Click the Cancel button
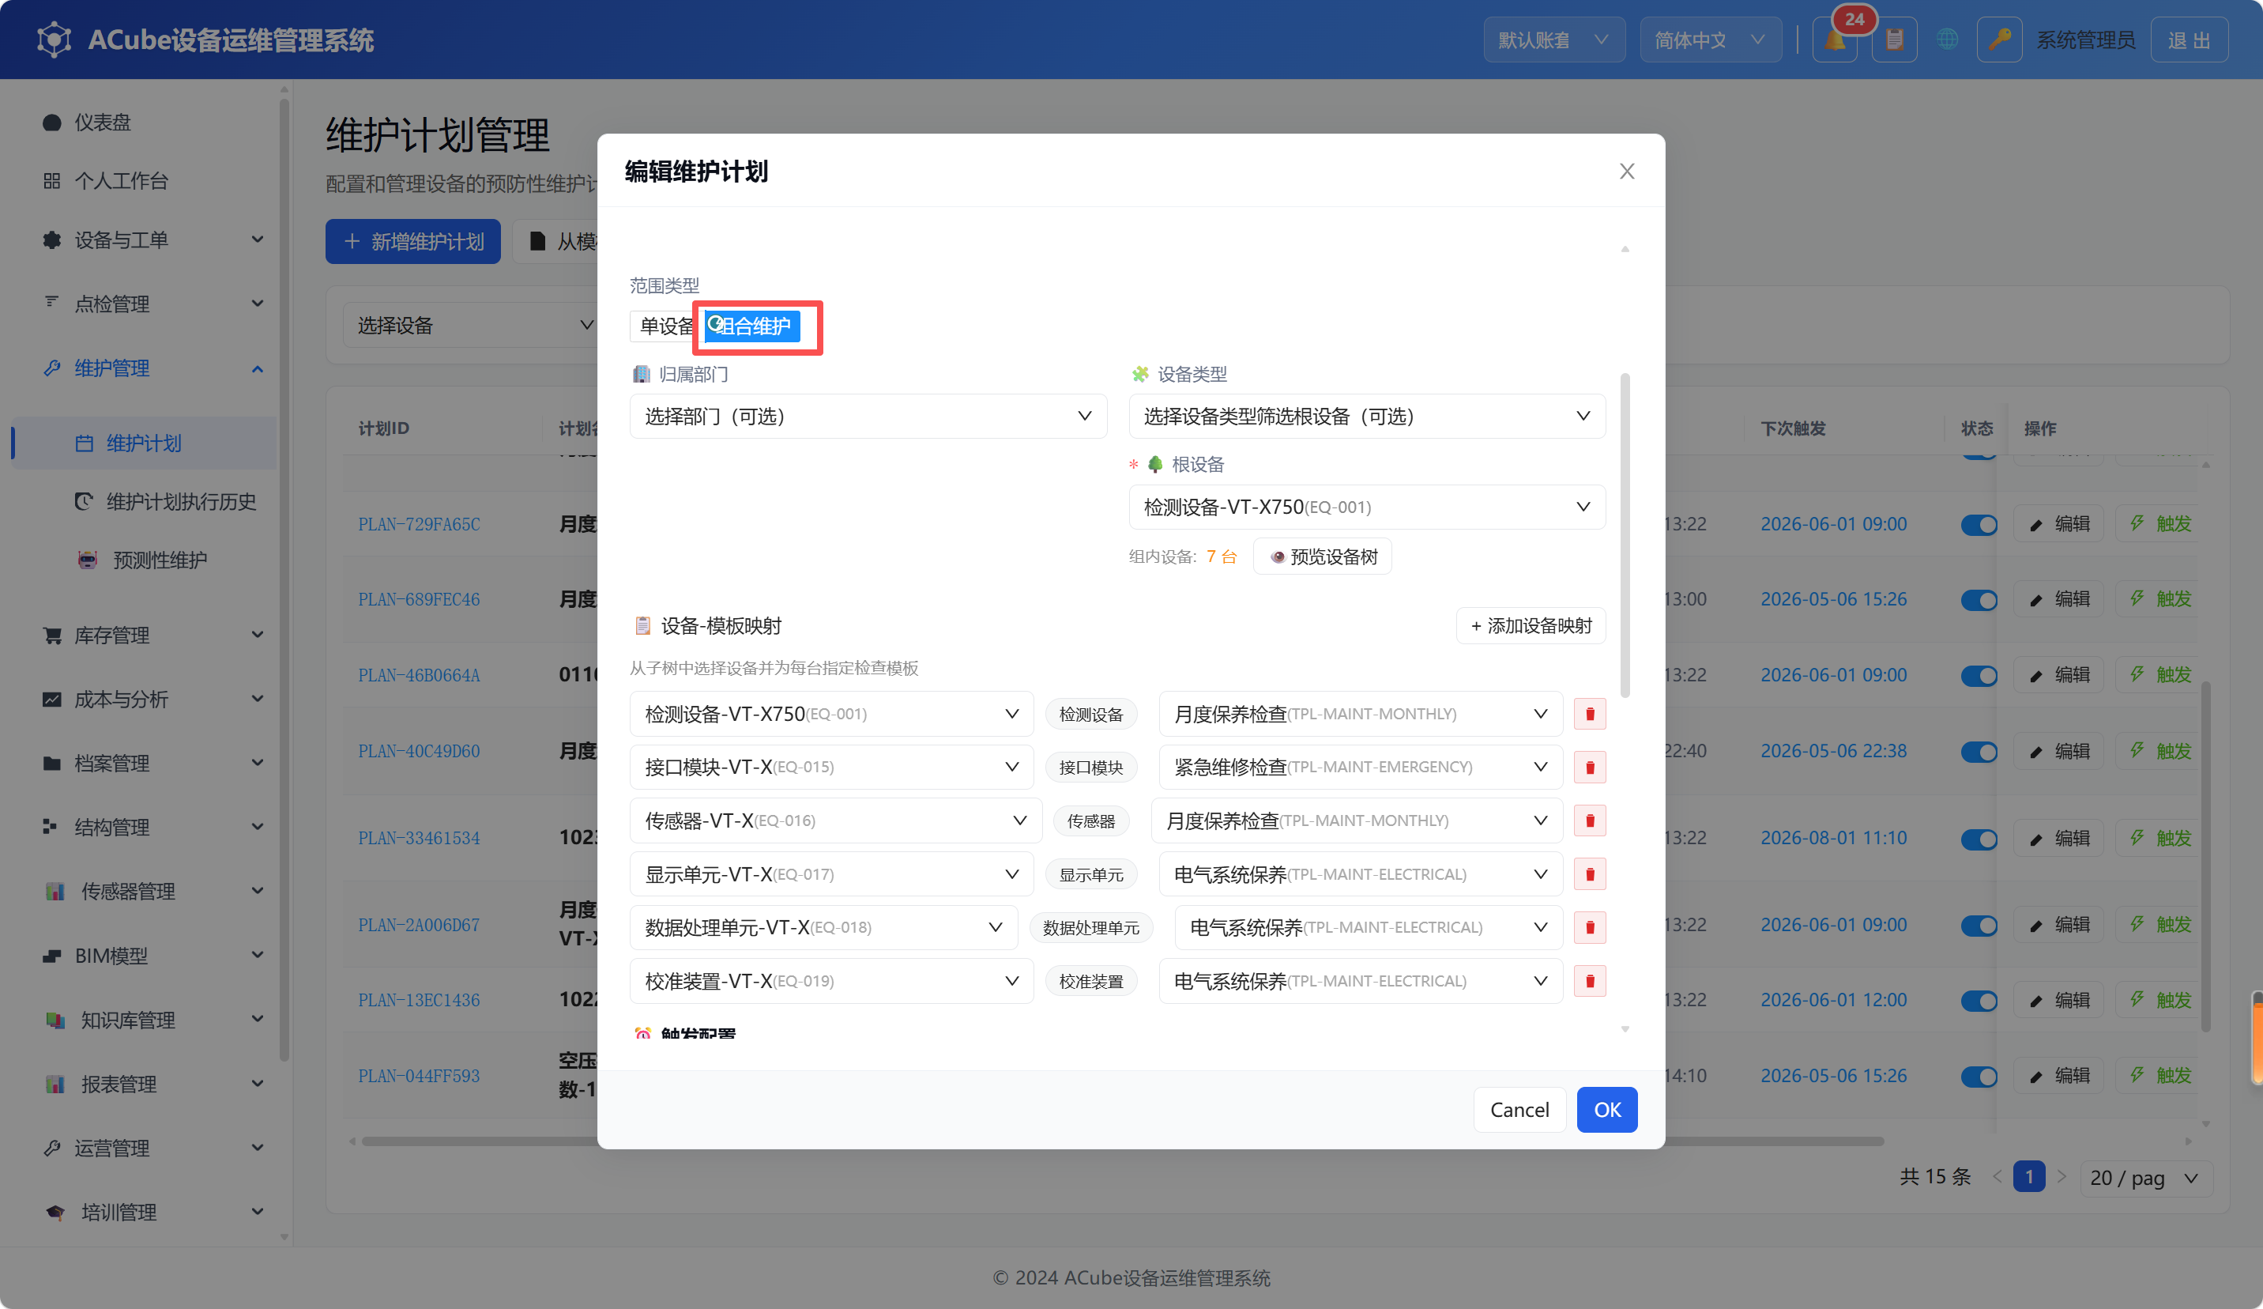The image size is (2263, 1309). [1519, 1110]
